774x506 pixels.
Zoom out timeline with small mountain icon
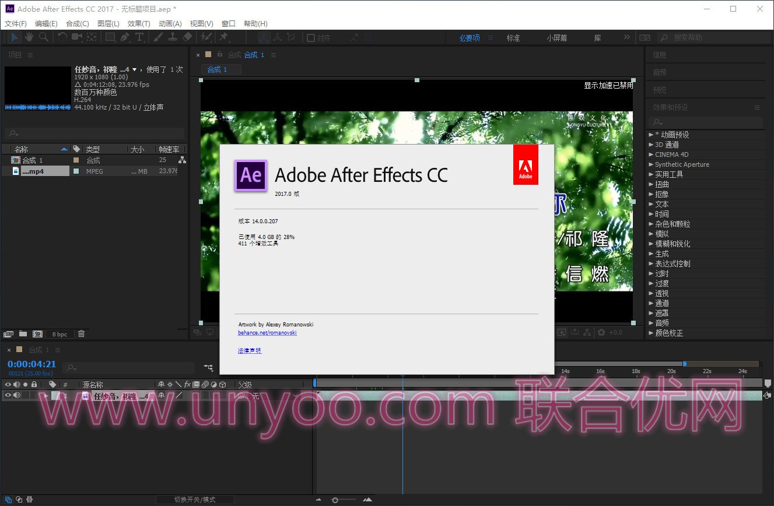(318, 500)
